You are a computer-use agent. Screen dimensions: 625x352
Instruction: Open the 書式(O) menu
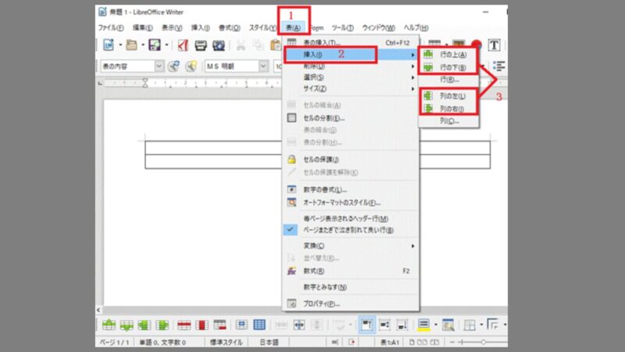229,27
